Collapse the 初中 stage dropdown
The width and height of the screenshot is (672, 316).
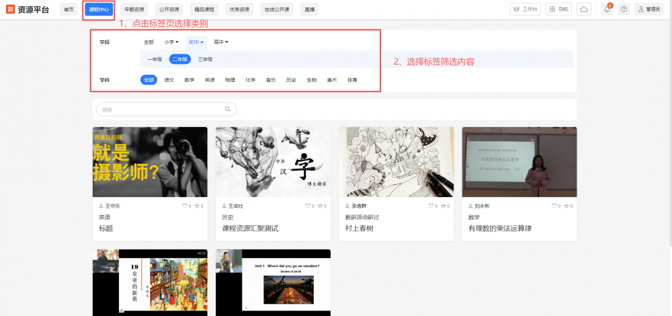196,42
